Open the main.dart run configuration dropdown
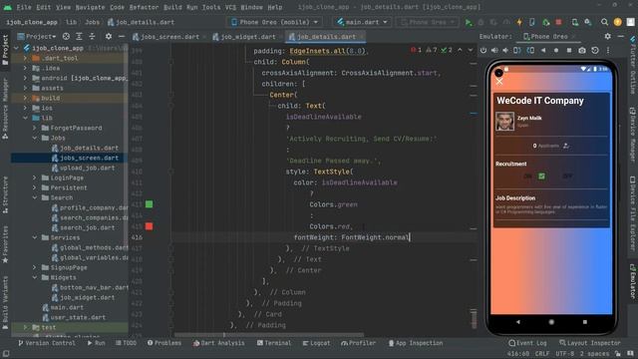Screen dimensions: 638x359 (x=362, y=22)
